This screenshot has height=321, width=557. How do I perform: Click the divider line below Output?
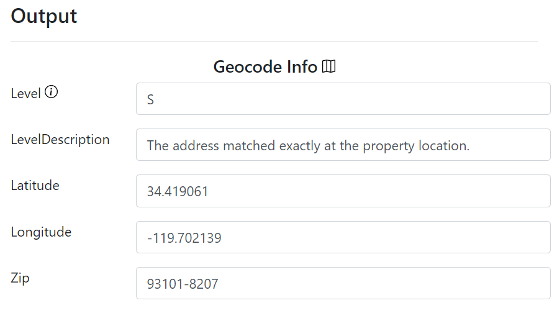[274, 41]
